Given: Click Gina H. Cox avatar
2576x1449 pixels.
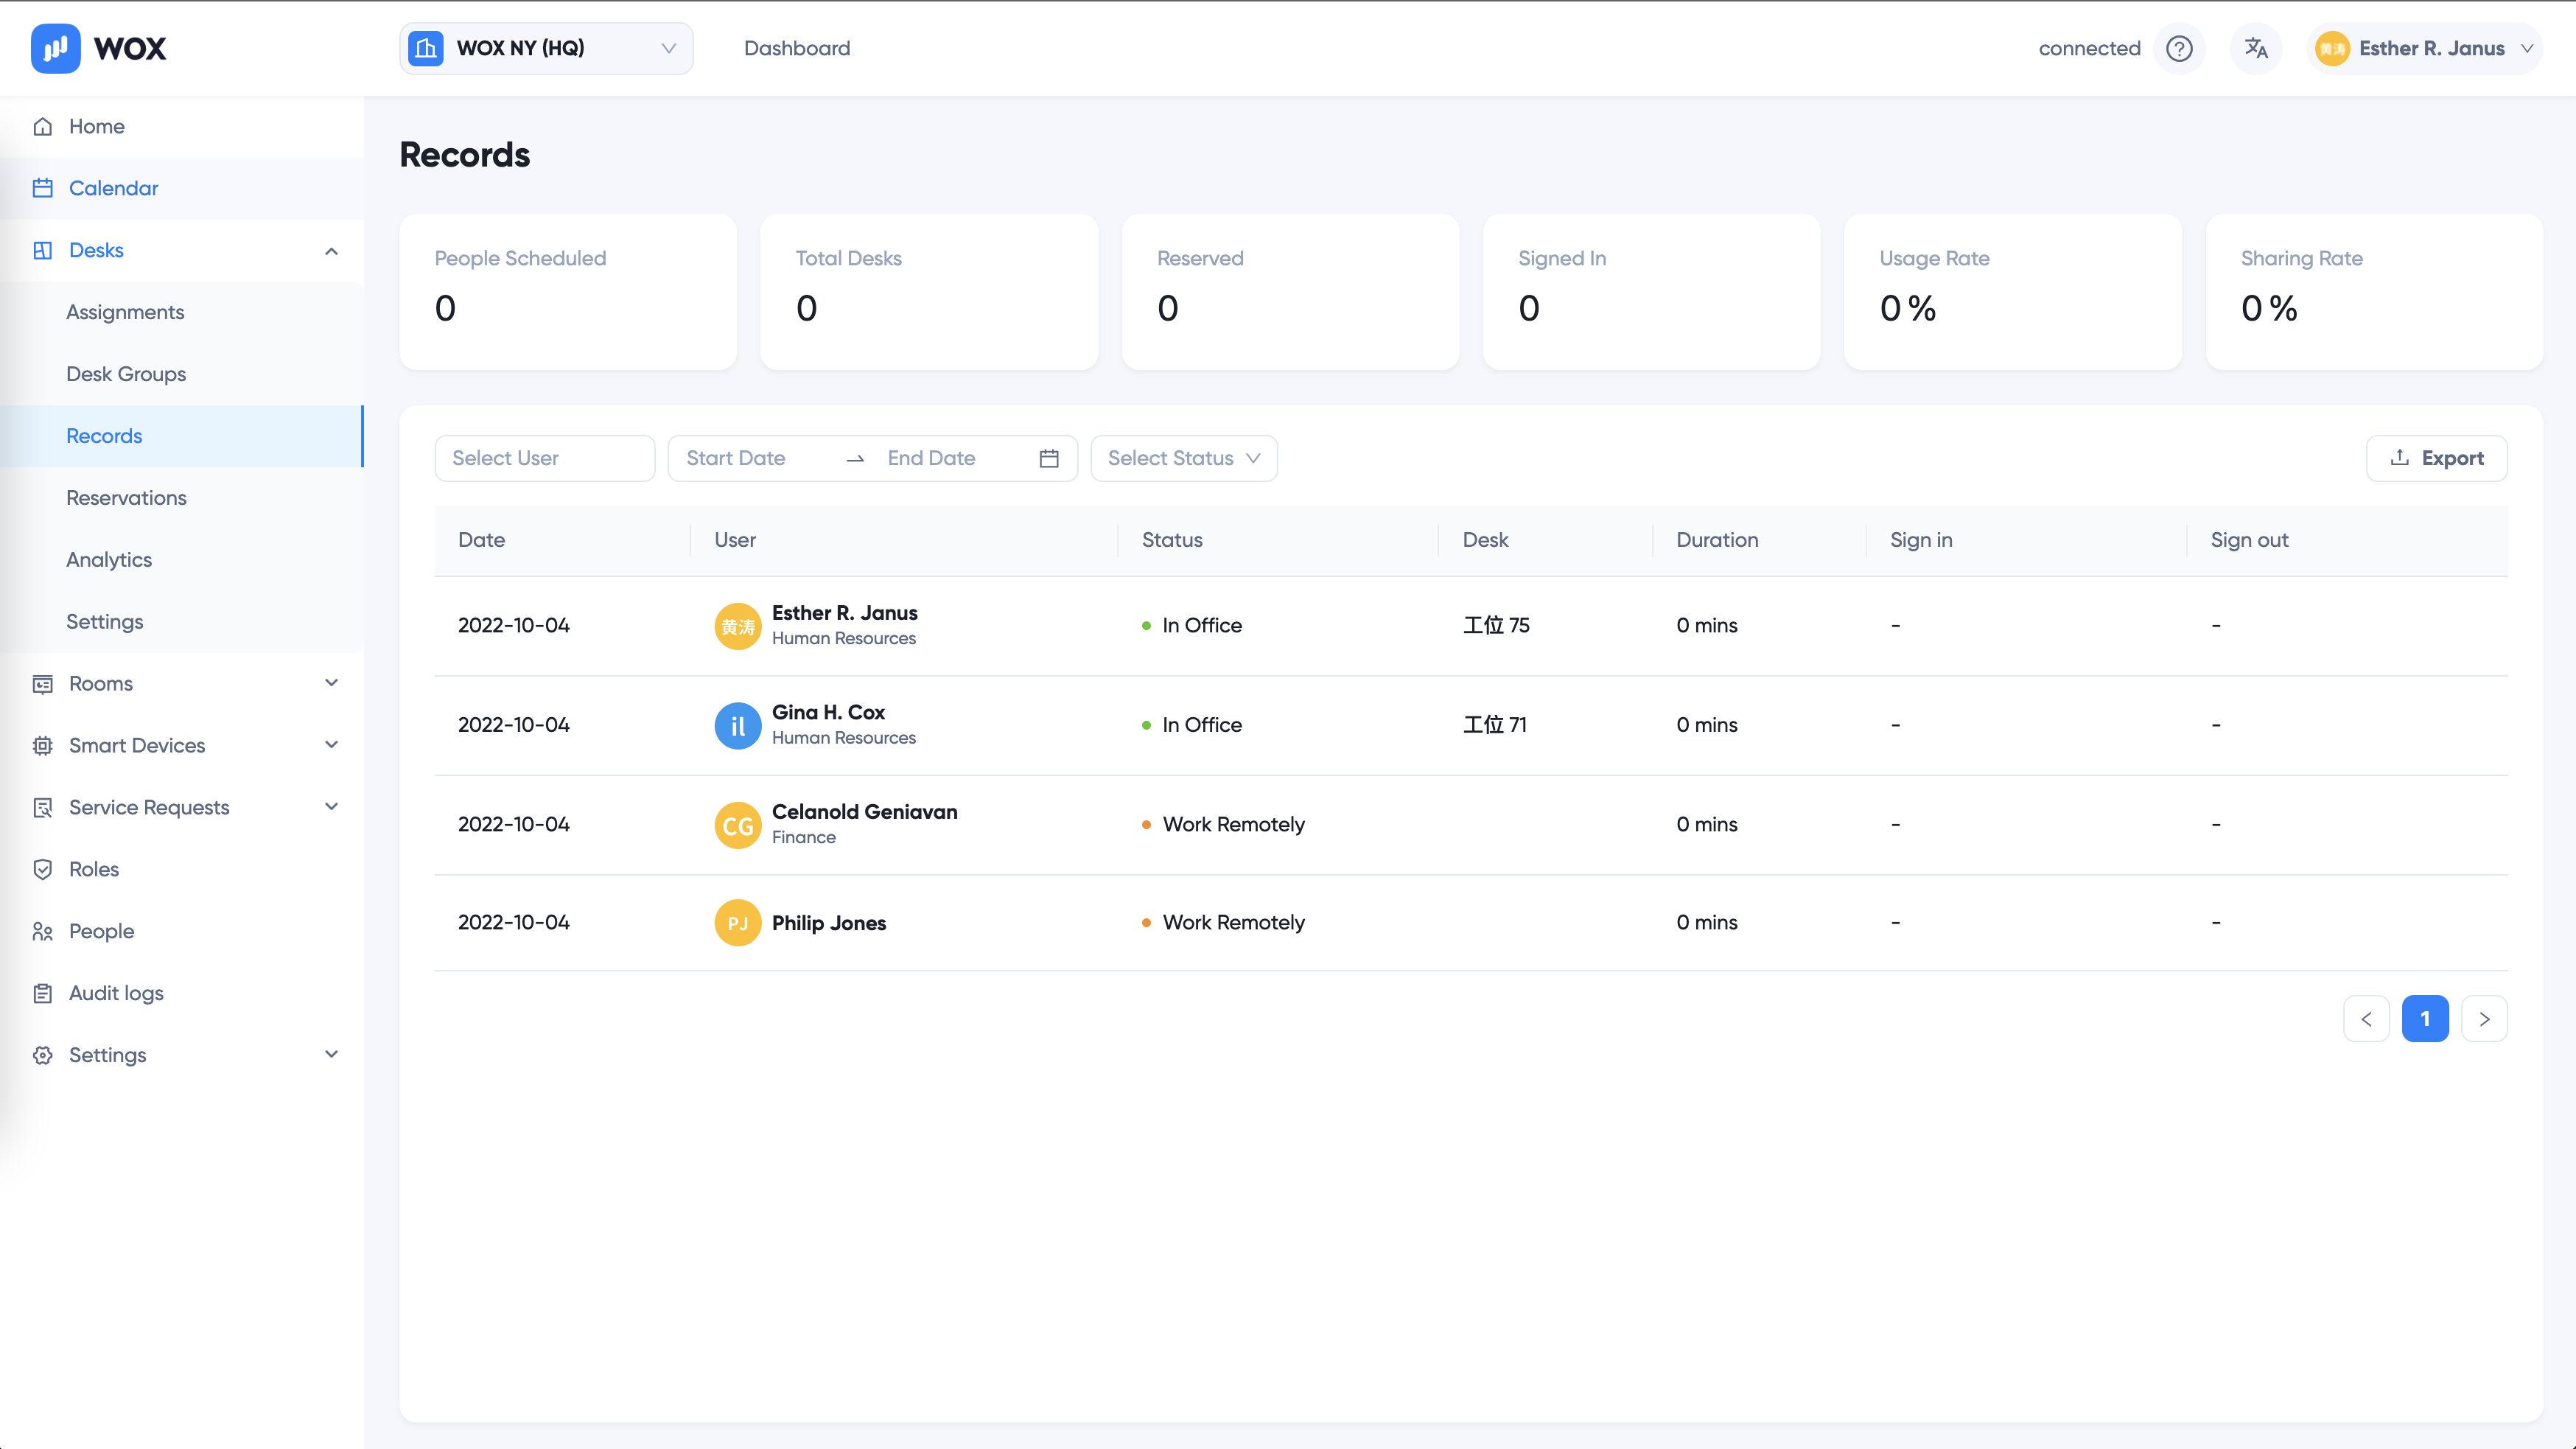Looking at the screenshot, I should [x=737, y=725].
